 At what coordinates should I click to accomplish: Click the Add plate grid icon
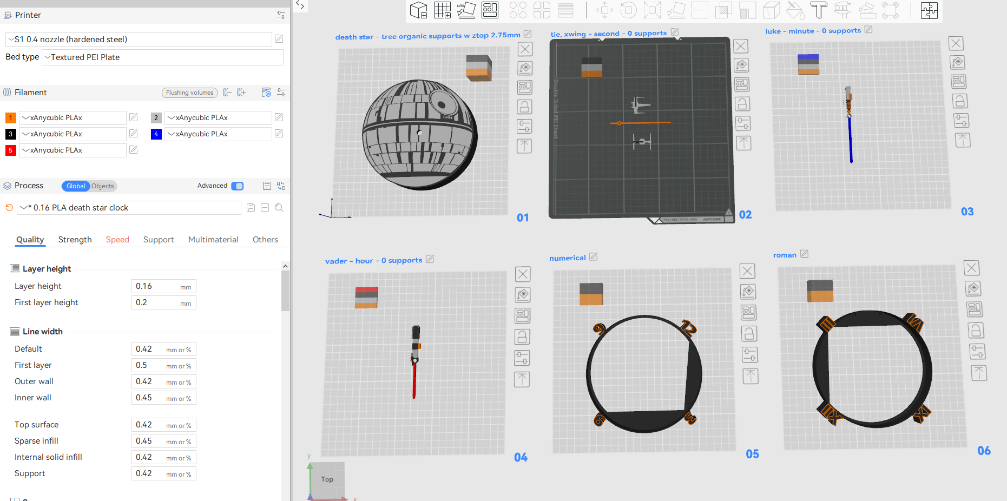(x=442, y=10)
